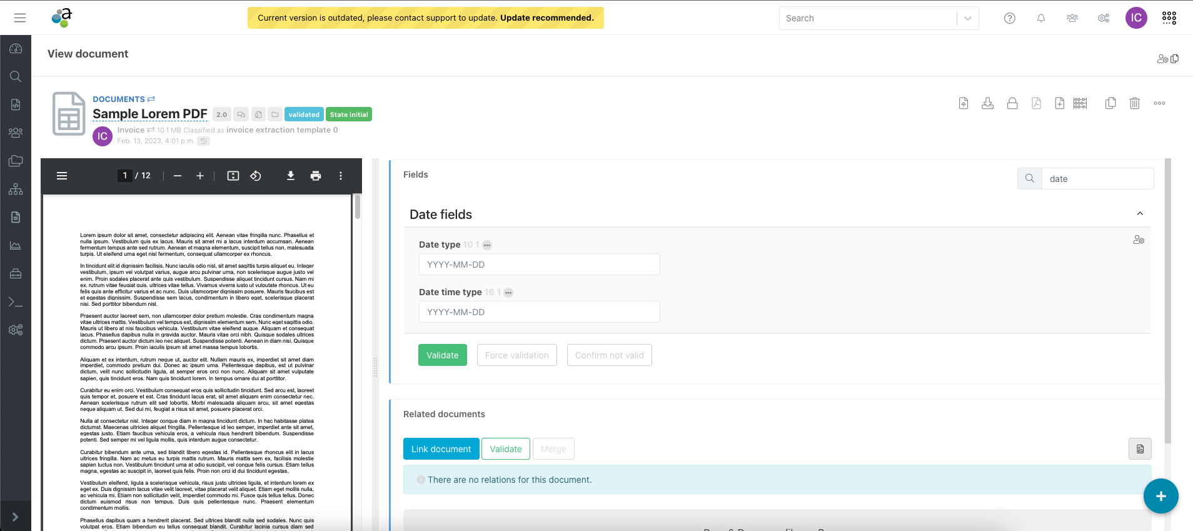Click the Link document button
The width and height of the screenshot is (1193, 531).
point(441,449)
